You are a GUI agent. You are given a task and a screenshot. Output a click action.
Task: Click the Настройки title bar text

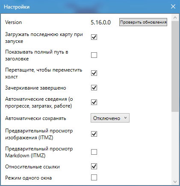point(17,7)
